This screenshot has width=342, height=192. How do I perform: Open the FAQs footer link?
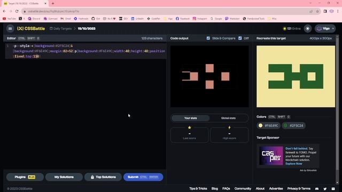226,188
